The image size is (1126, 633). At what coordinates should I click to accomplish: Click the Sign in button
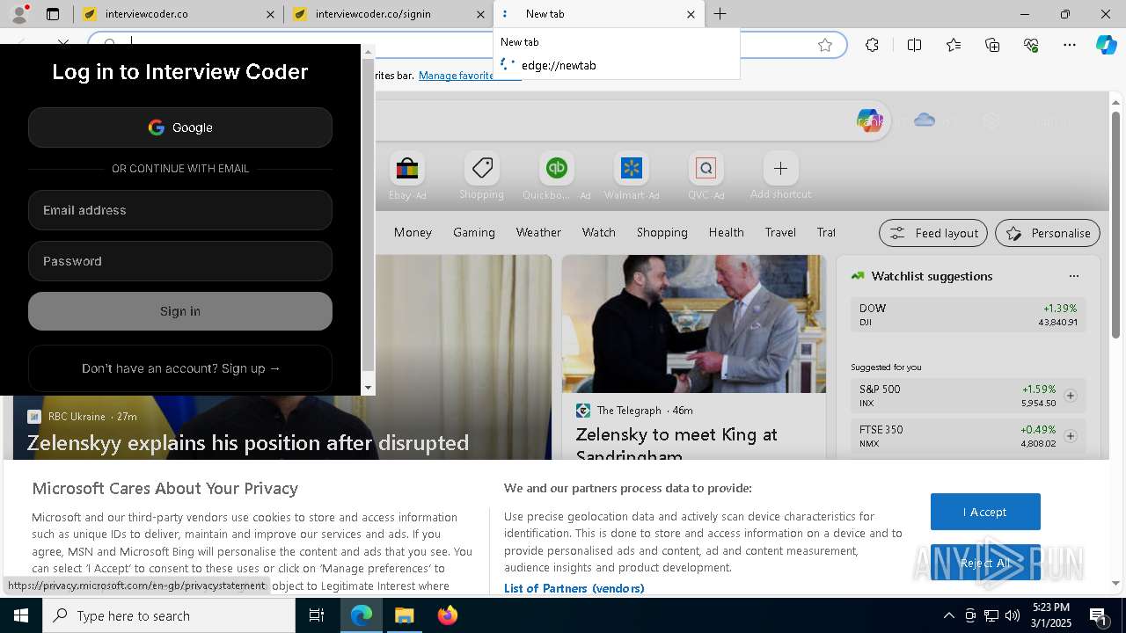coord(180,311)
